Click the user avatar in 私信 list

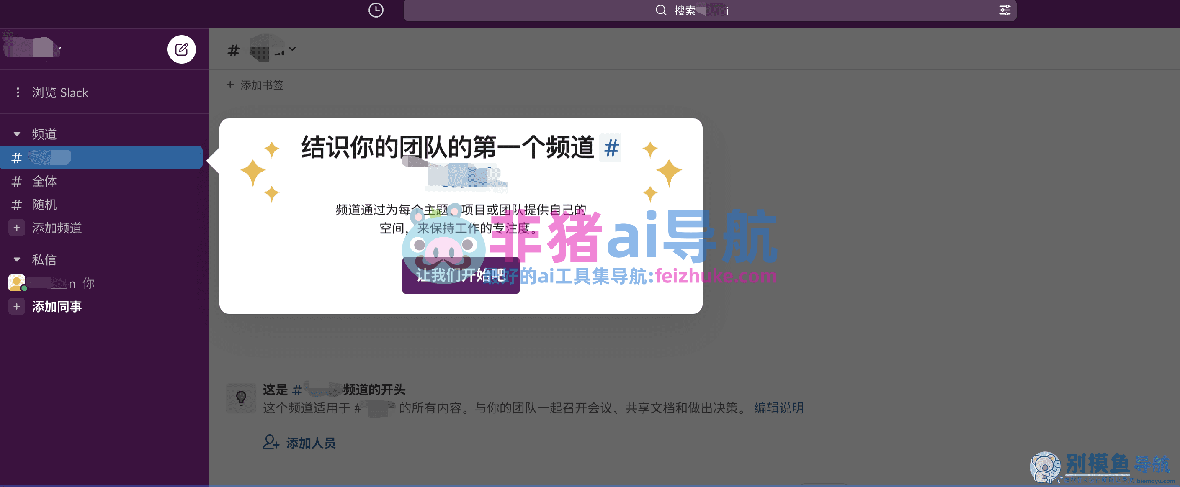tap(17, 283)
